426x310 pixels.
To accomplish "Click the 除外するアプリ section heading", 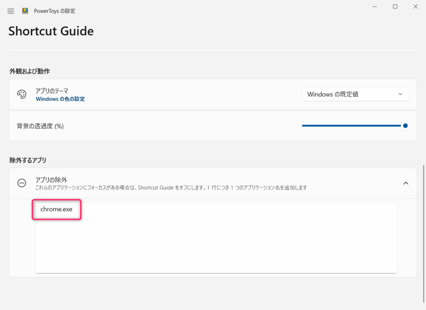I will tap(28, 160).
